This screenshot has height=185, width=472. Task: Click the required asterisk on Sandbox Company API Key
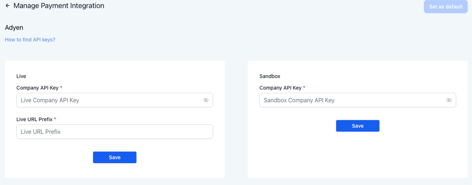[304, 87]
